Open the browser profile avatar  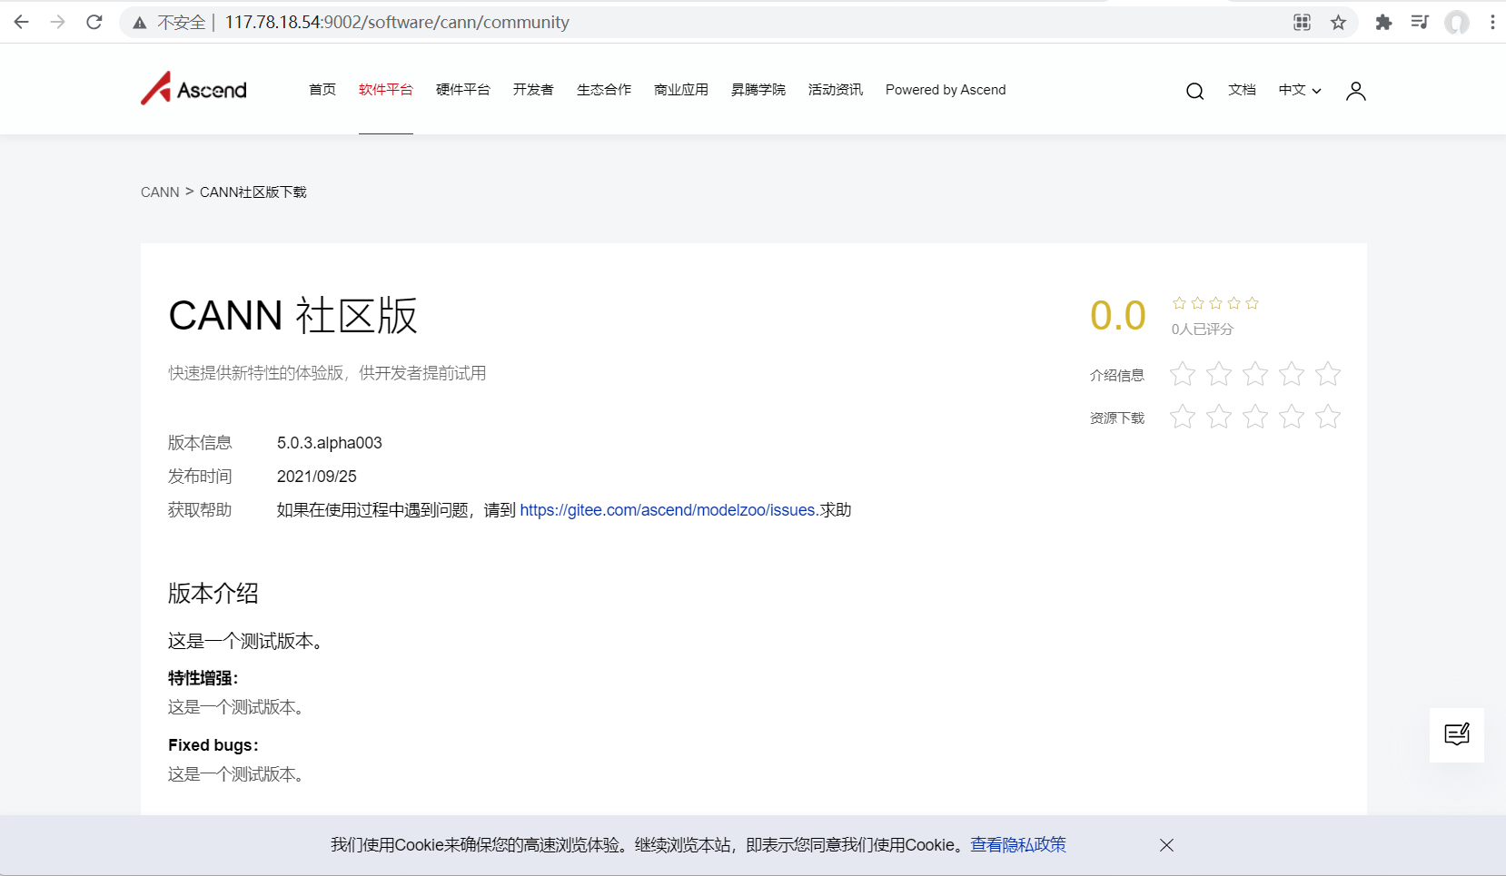tap(1457, 23)
